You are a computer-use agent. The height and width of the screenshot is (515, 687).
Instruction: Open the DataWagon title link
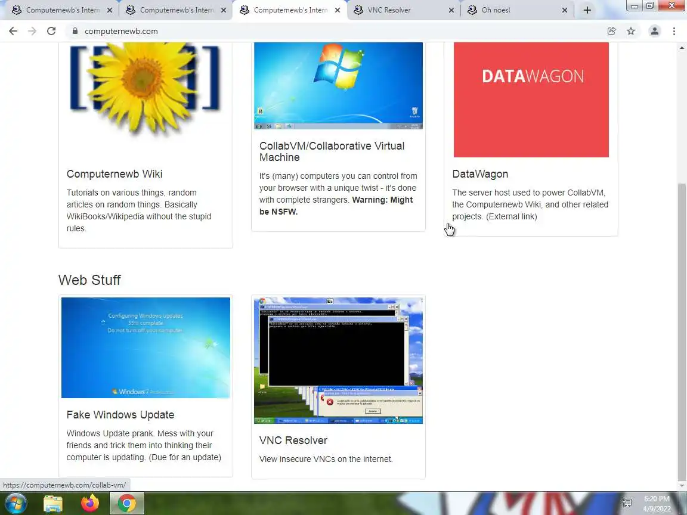pyautogui.click(x=480, y=174)
